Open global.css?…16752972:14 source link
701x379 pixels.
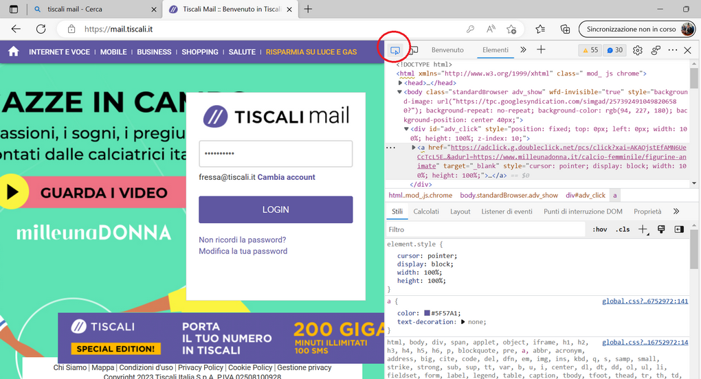(645, 343)
